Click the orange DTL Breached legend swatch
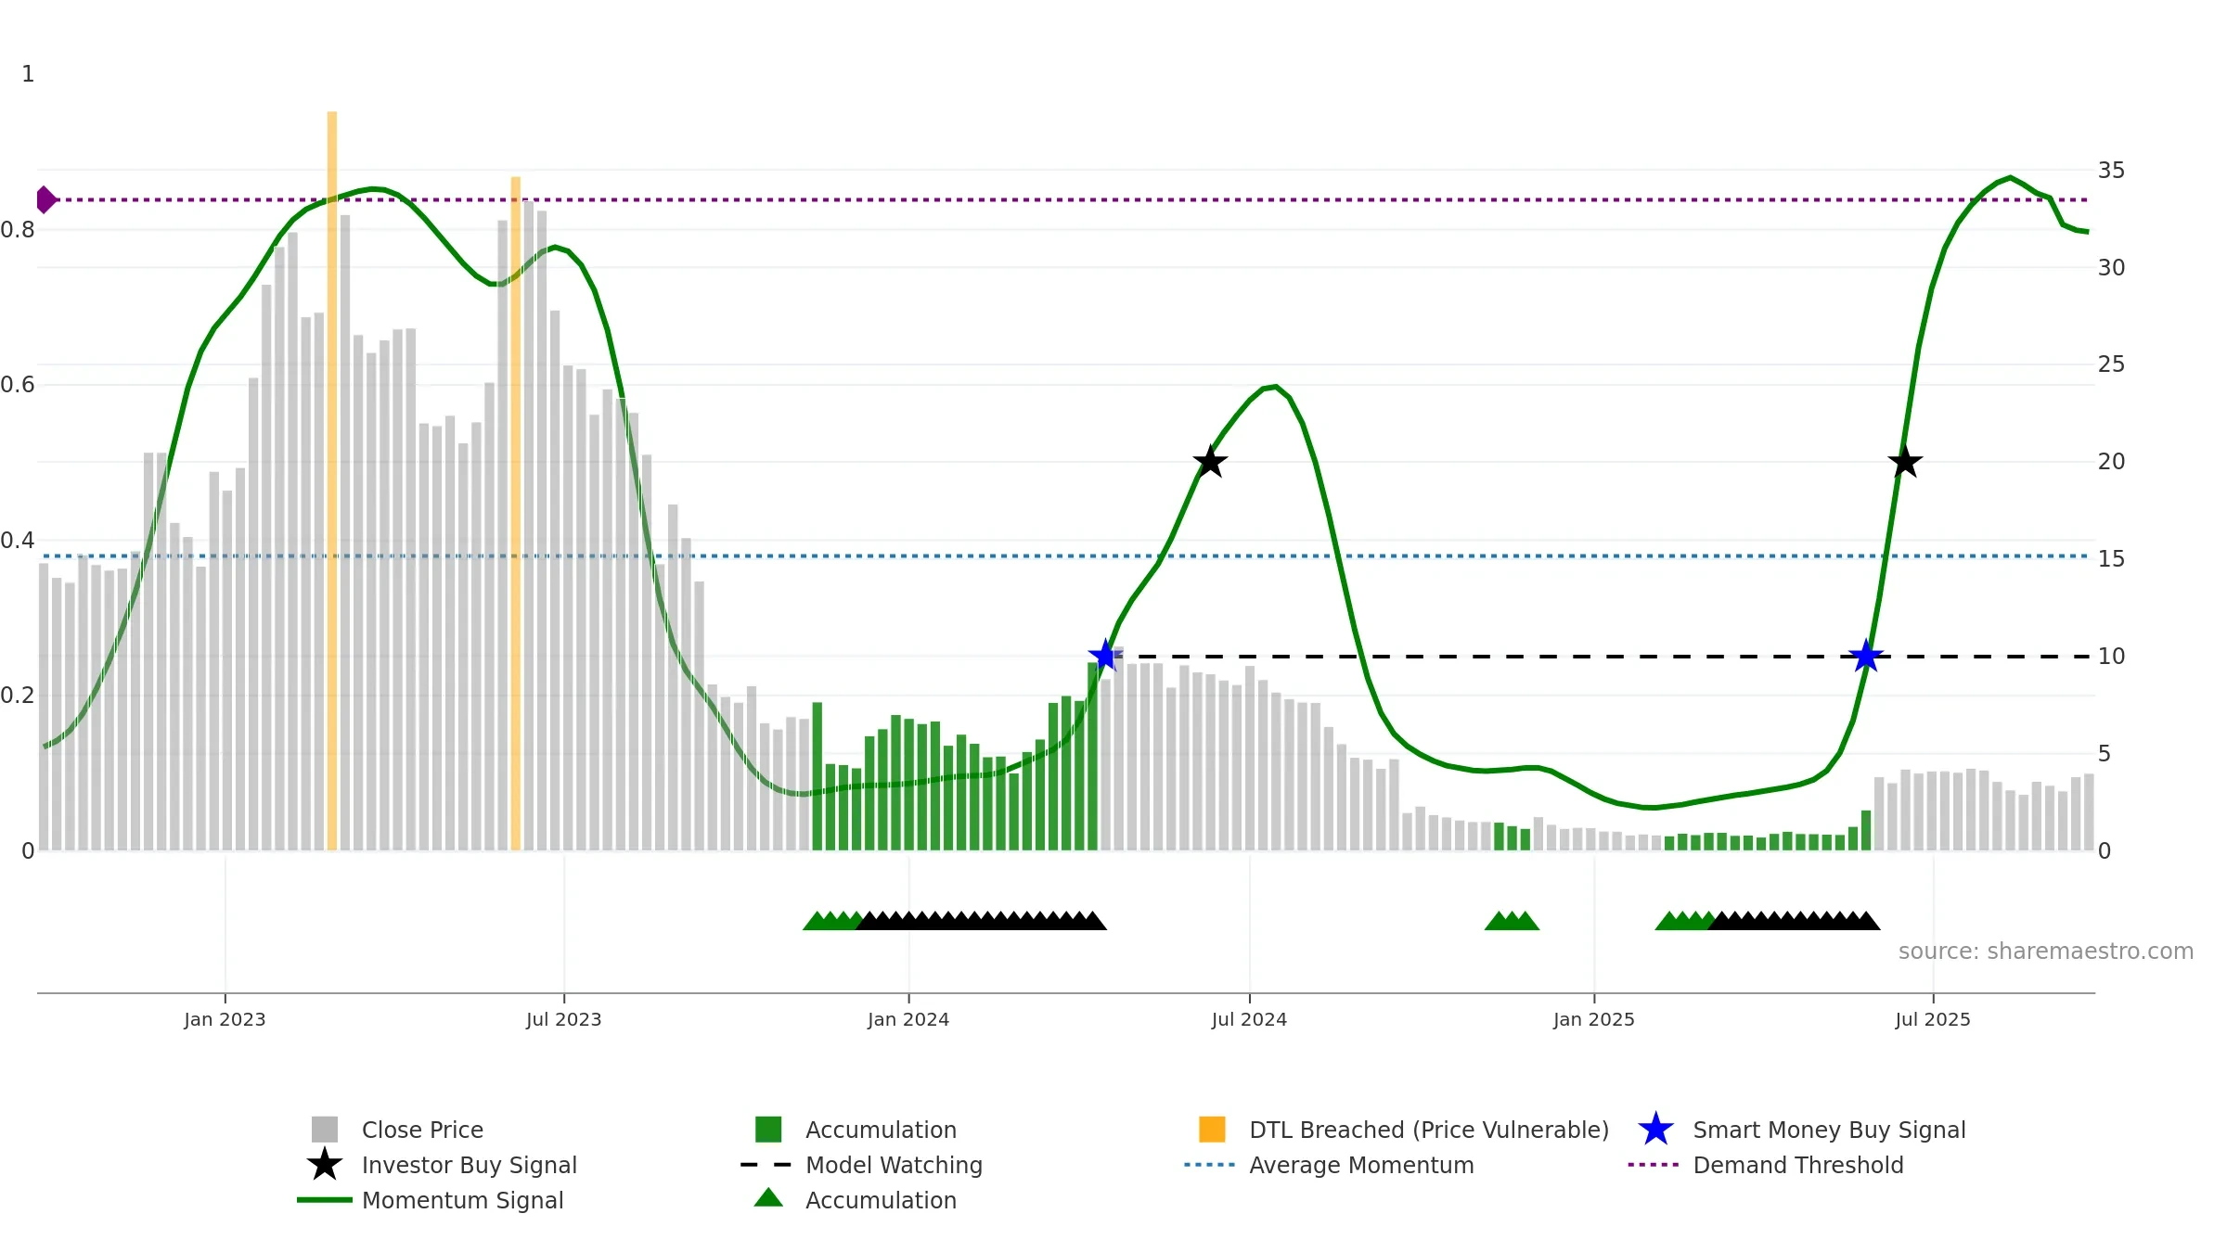Image resolution: width=2227 pixels, height=1252 pixels. [x=1212, y=1130]
